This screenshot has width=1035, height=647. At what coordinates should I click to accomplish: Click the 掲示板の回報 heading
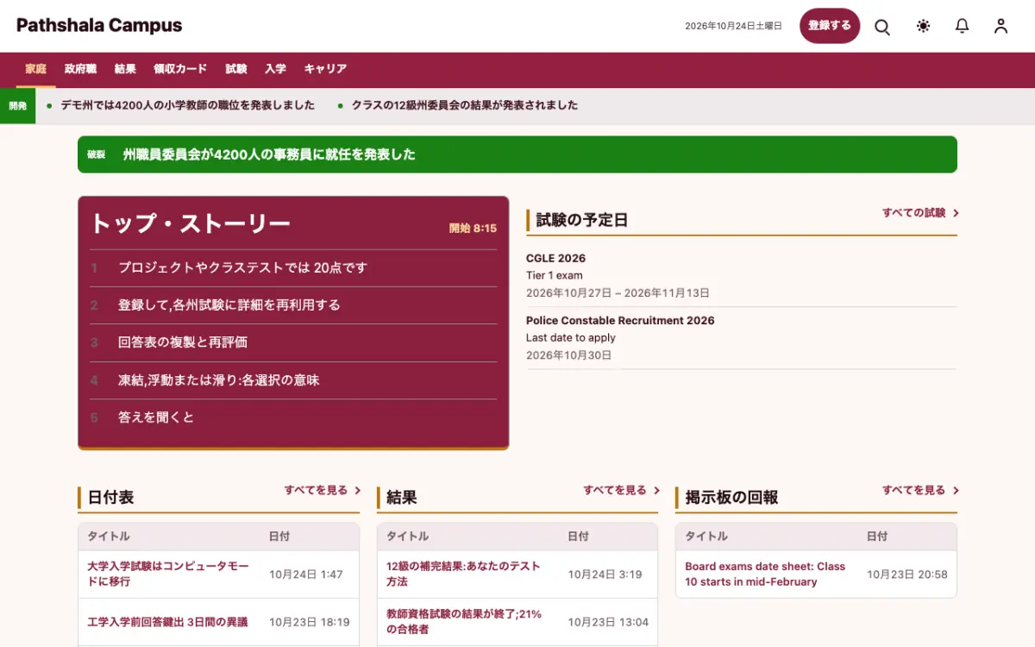pos(731,498)
